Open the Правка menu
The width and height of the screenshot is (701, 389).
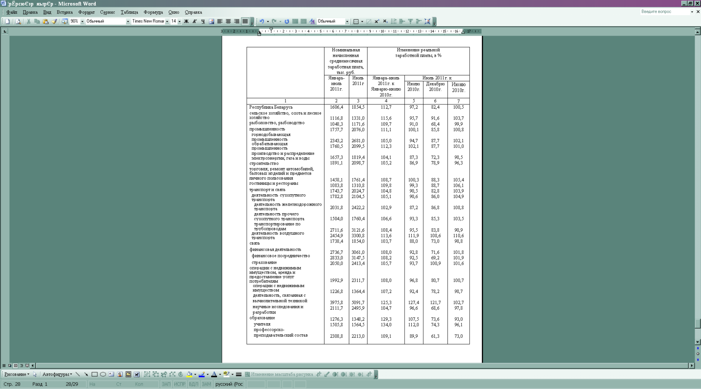(30, 12)
